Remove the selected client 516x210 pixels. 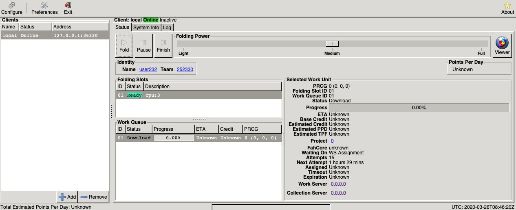(x=93, y=197)
